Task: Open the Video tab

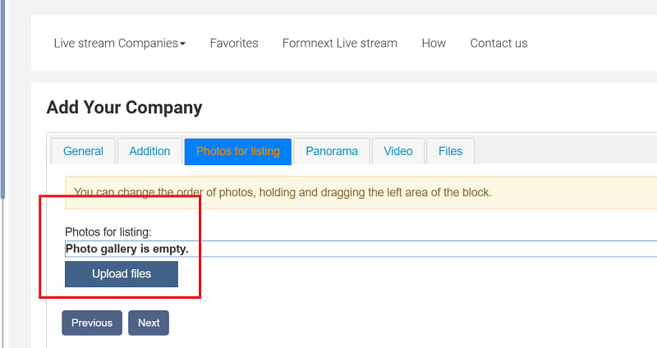Action: pyautogui.click(x=398, y=151)
